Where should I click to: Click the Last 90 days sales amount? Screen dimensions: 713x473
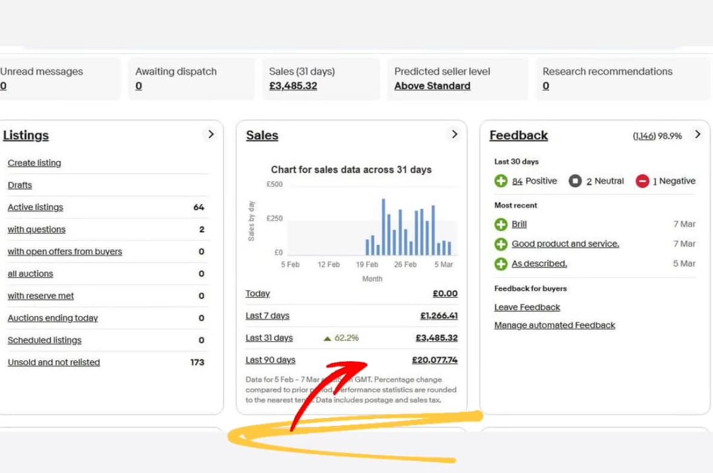[x=434, y=360]
